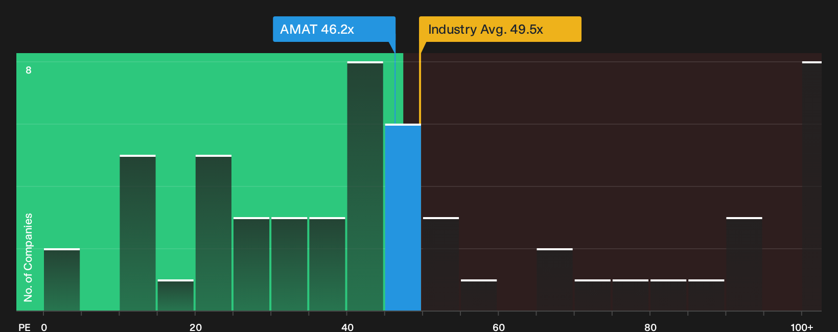Select the bar at PE 35–40
The width and height of the screenshot is (838, 332).
[x=327, y=264]
